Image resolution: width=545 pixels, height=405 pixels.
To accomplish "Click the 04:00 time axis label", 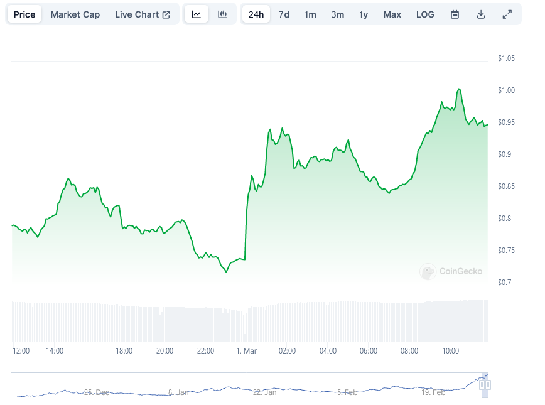I will coord(328,351).
